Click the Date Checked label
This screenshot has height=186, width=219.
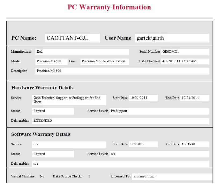point(149,61)
